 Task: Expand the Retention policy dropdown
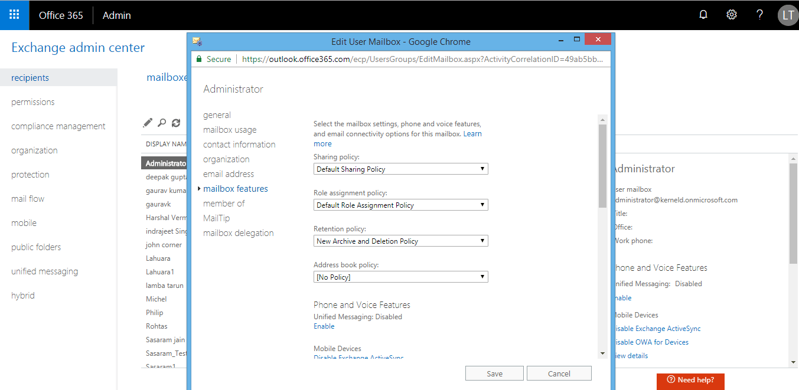pos(400,241)
